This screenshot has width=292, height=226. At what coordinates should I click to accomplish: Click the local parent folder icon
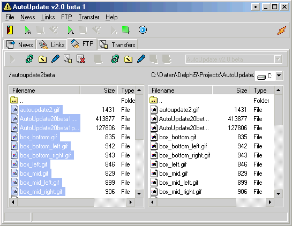153,100
